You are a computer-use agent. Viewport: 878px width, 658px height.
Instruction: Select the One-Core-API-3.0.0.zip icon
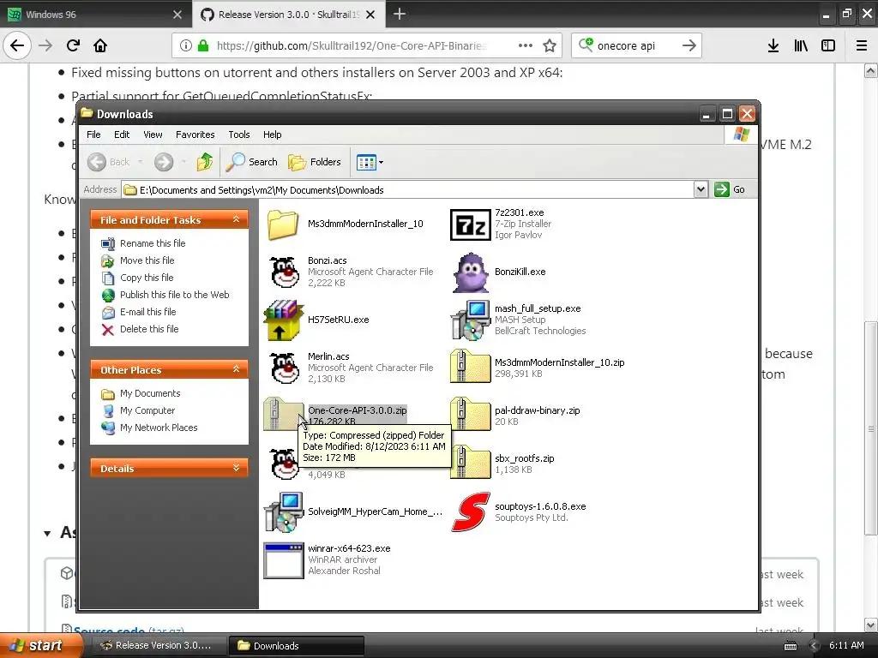click(x=283, y=415)
